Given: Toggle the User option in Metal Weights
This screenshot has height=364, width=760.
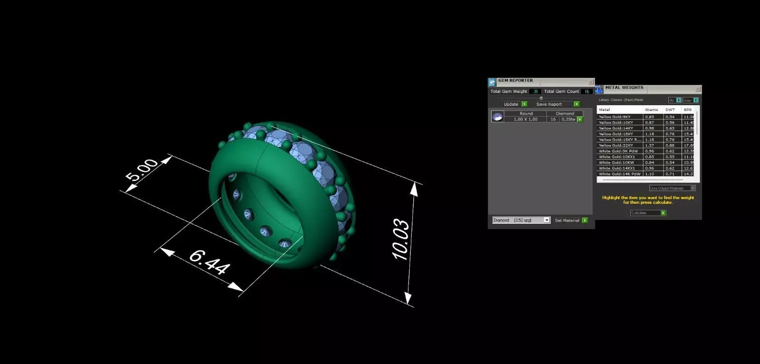Looking at the screenshot, I should tap(690, 100).
